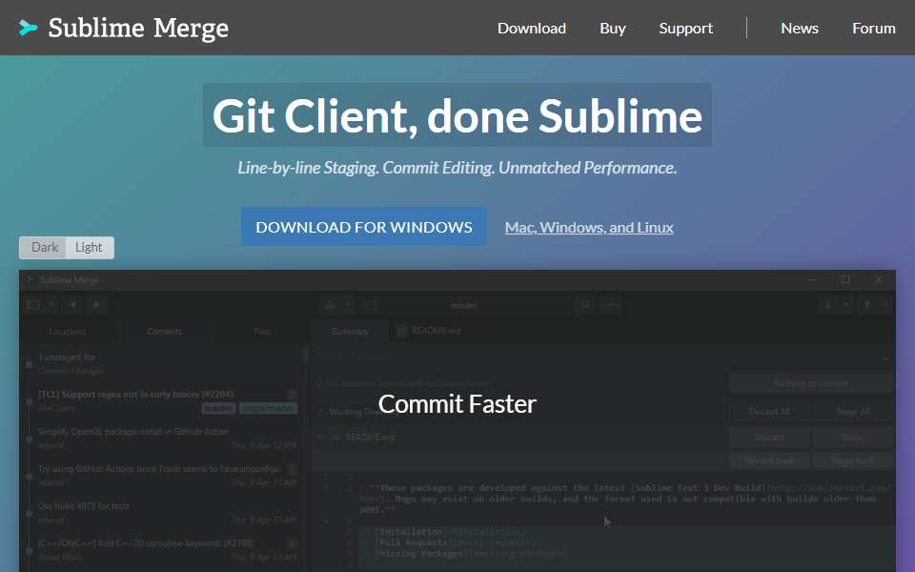915x572 pixels.
Task: Select the '1 unstaged file' commit changes row
Action: [161, 363]
